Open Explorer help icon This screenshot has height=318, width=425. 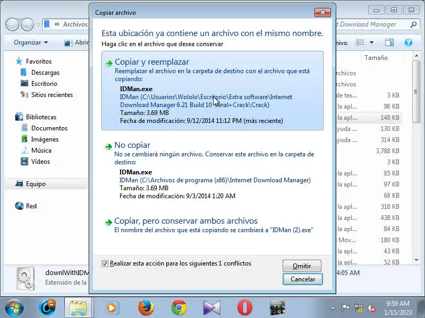tap(408, 42)
